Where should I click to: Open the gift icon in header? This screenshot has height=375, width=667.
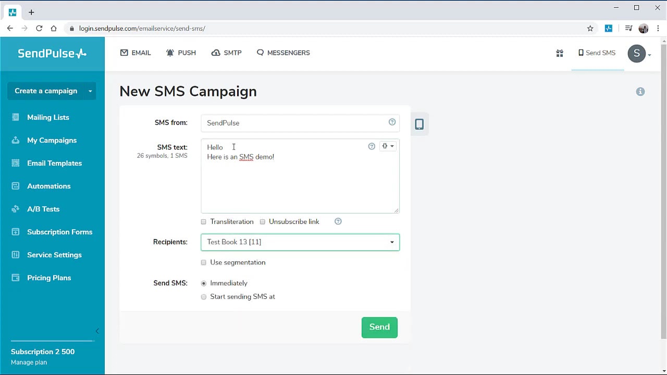[x=560, y=53]
